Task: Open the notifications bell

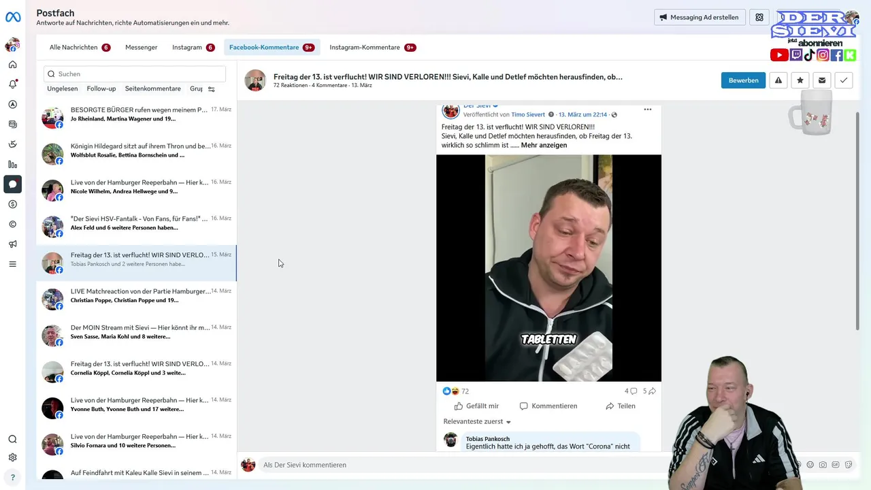Action: pyautogui.click(x=12, y=84)
